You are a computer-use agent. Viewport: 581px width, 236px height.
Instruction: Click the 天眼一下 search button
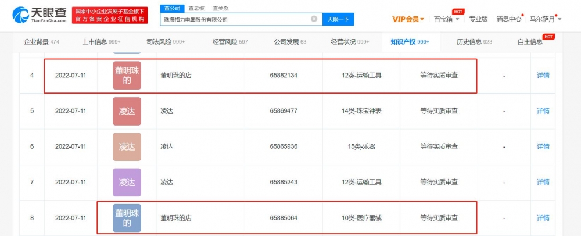tap(338, 19)
